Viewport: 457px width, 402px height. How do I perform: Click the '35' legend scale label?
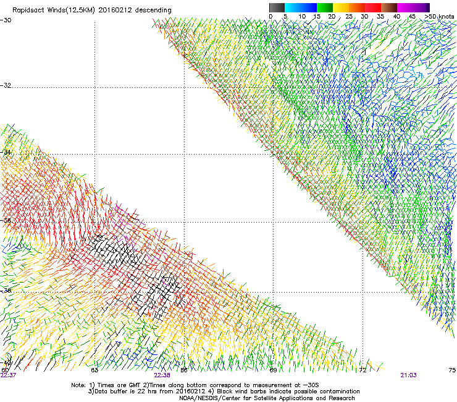tap(380, 17)
